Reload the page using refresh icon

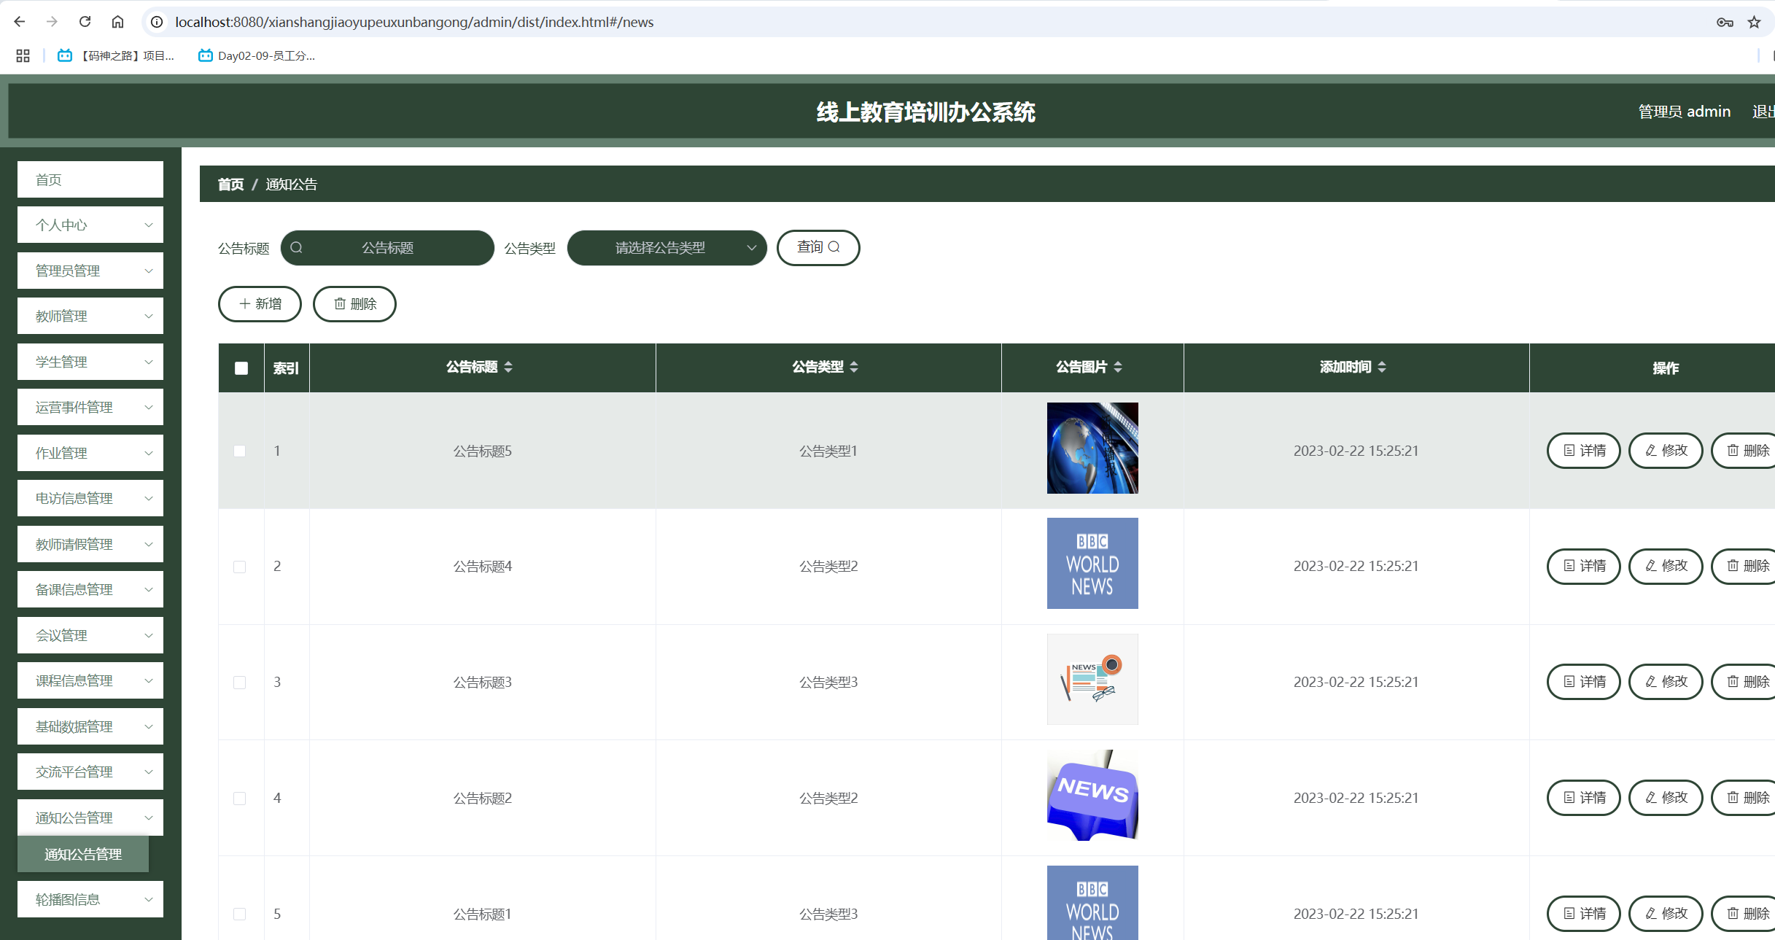pos(85,22)
